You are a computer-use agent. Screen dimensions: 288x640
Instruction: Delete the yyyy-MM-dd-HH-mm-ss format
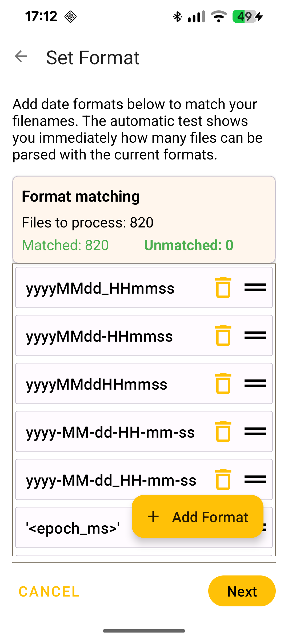point(223,431)
